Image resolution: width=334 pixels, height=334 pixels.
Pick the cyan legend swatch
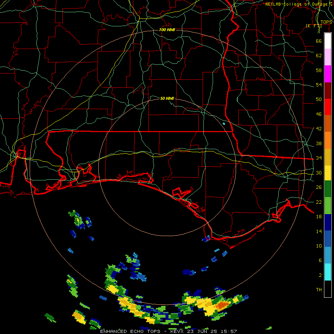coord(328,272)
